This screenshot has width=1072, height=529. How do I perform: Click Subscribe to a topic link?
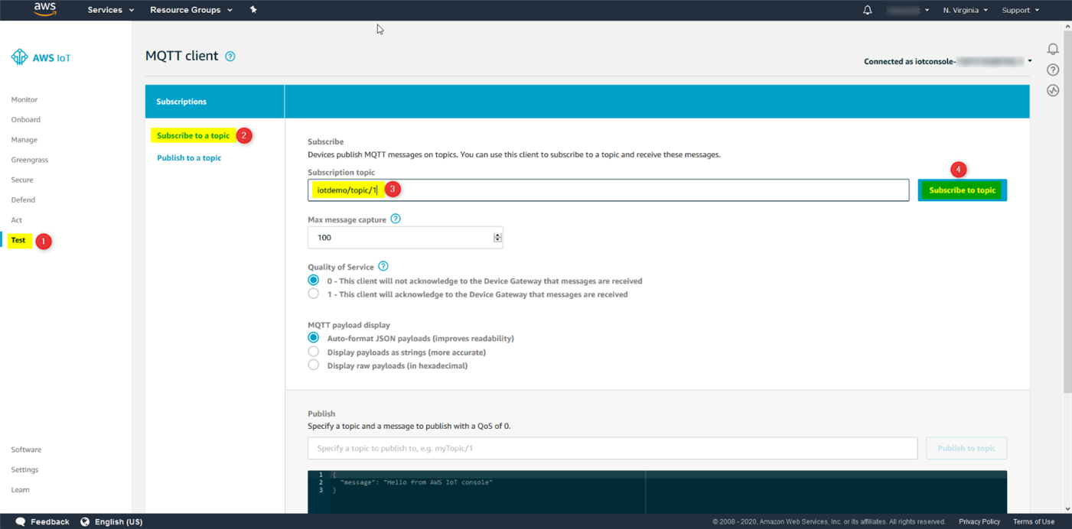coord(193,135)
